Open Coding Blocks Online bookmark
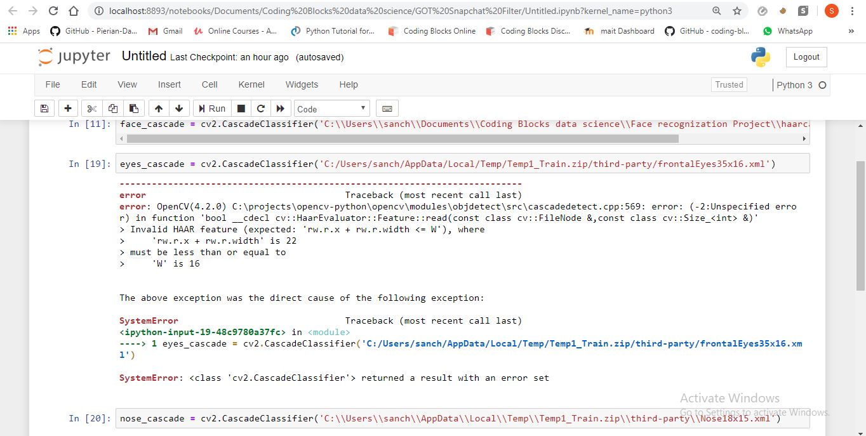Image resolution: width=866 pixels, height=436 pixels. [x=432, y=31]
